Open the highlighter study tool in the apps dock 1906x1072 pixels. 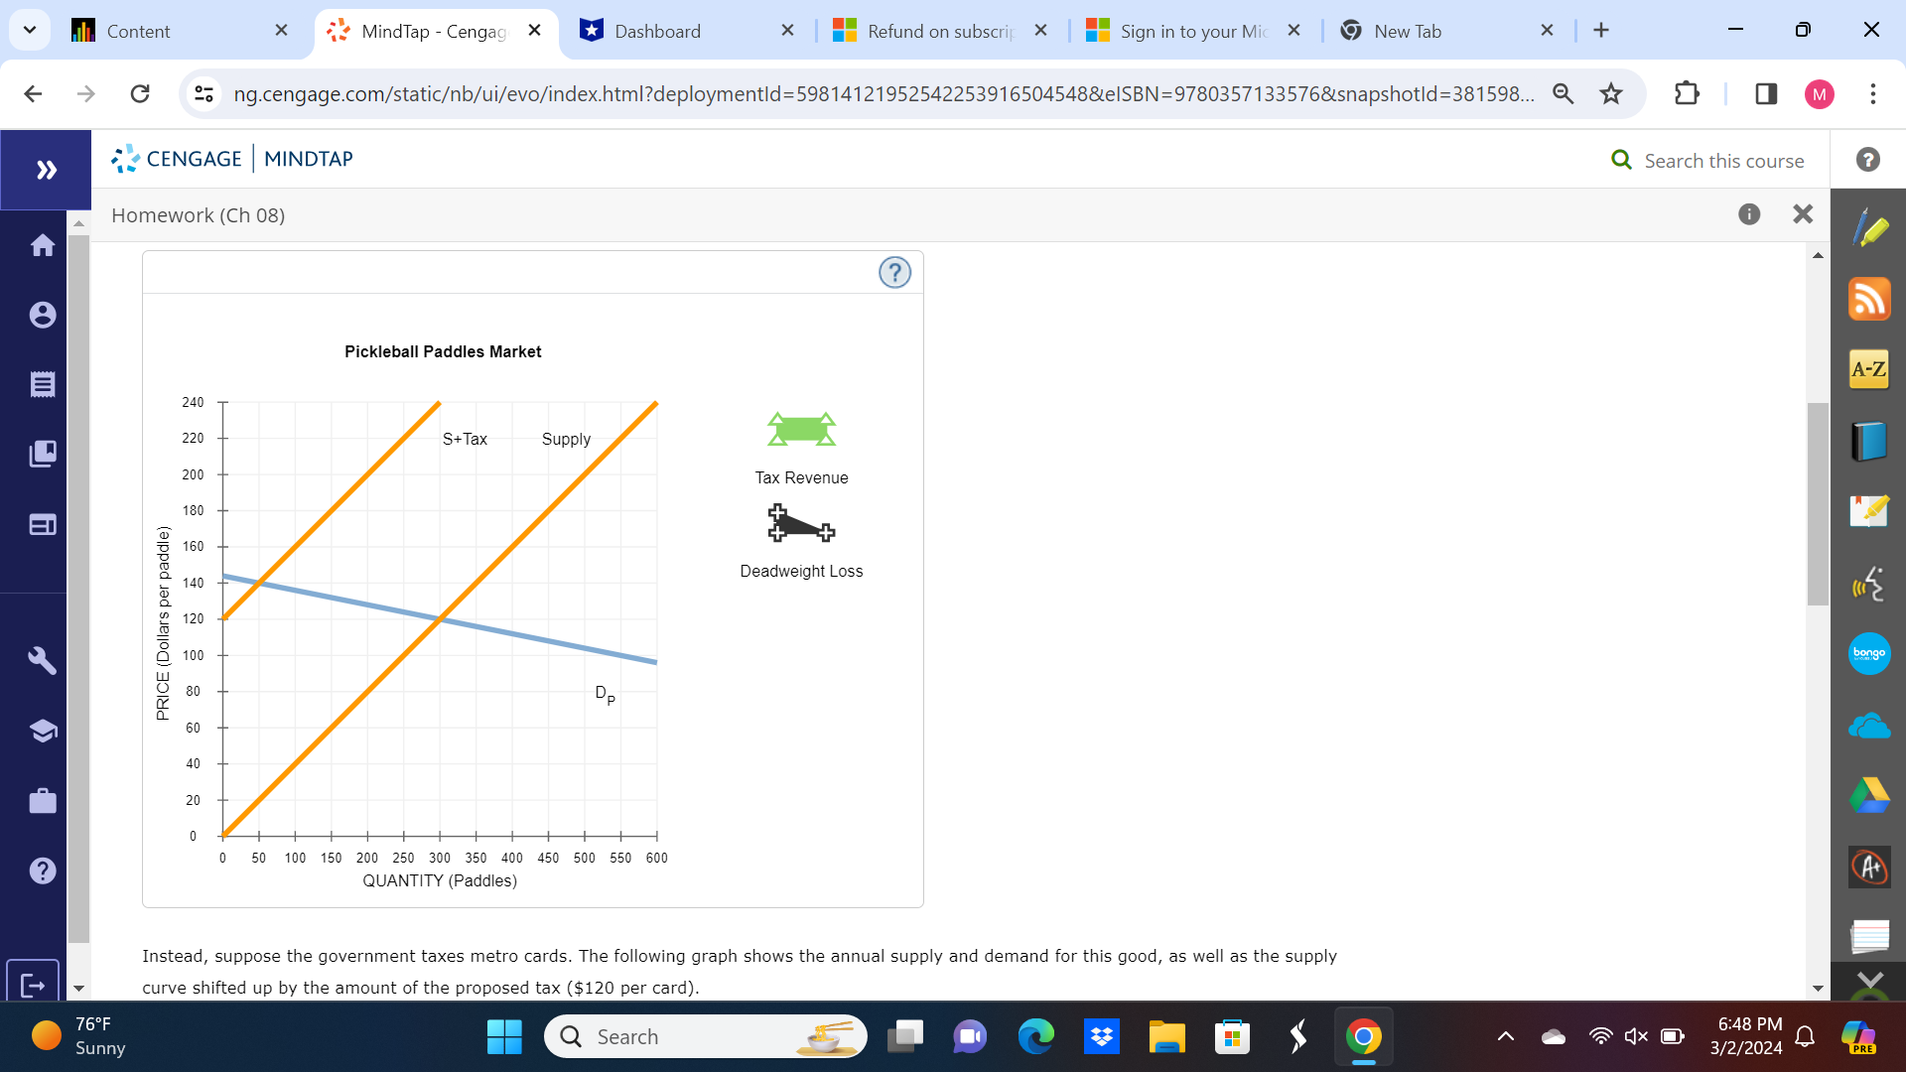point(1869,226)
